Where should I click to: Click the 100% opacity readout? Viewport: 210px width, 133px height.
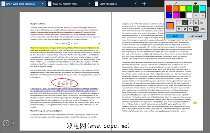[202, 29]
